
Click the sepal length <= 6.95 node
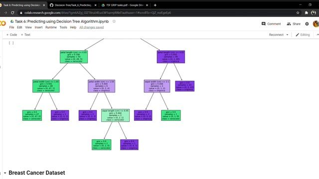tap(115, 115)
